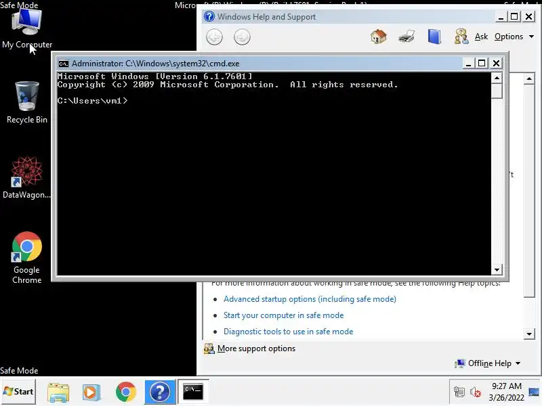542x406 pixels.
Task: Switch to the cmd taskbar button
Action: coord(193,392)
